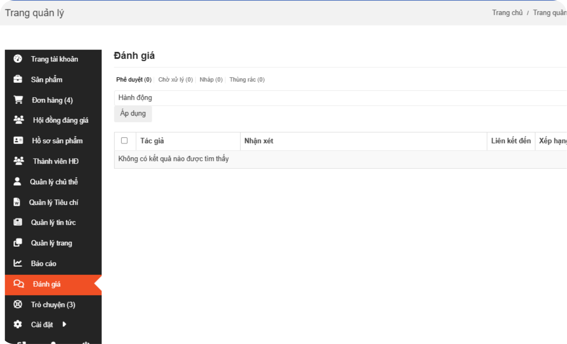Tick the select-all checkbox in table header

click(124, 141)
